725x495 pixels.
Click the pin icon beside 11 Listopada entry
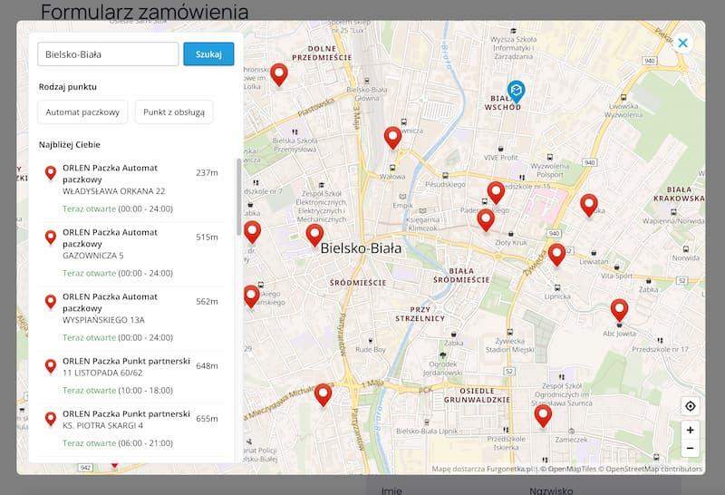[x=51, y=365]
